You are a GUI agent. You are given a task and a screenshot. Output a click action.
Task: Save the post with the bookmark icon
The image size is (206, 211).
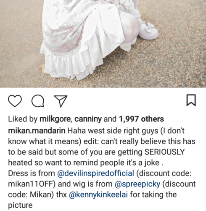[191, 100]
